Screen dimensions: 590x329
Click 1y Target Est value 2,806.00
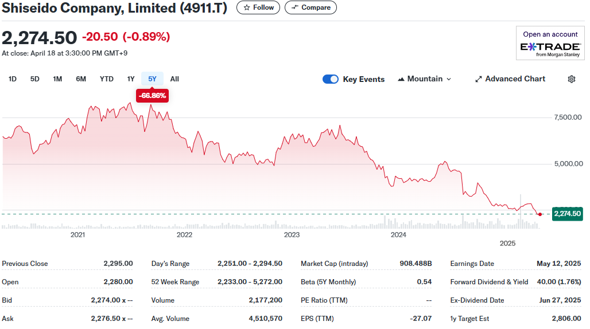tap(566, 319)
